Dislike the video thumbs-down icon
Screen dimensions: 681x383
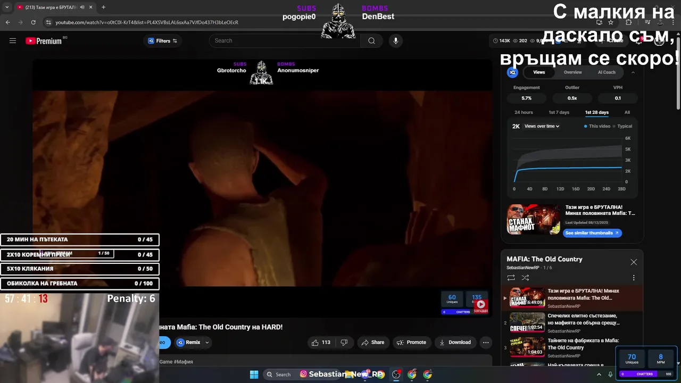[x=344, y=343]
